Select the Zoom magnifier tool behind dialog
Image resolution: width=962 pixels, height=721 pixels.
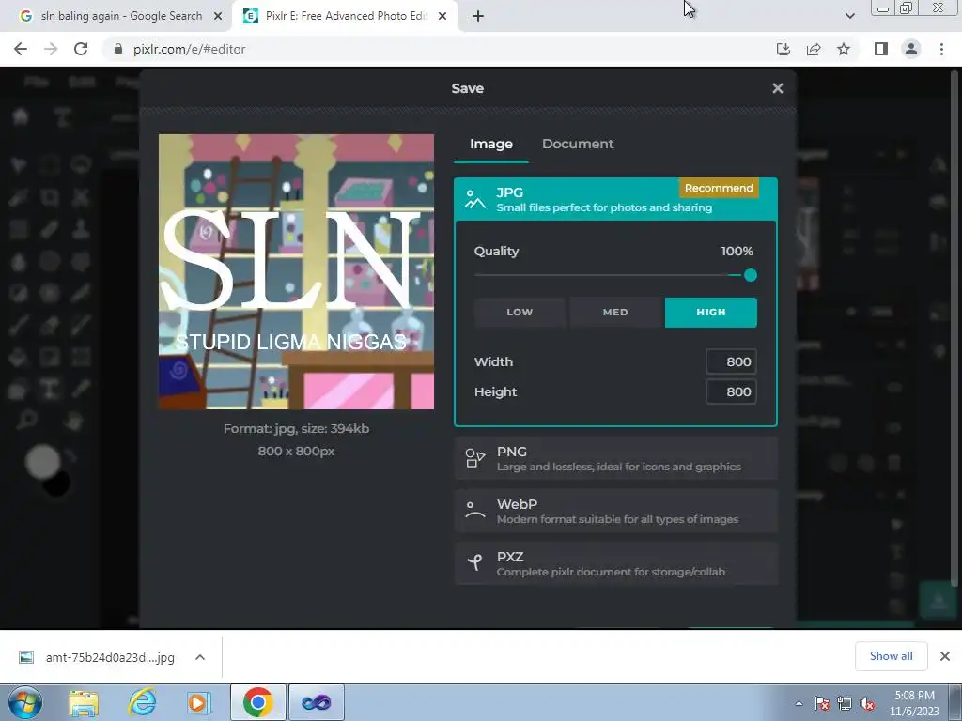point(26,420)
